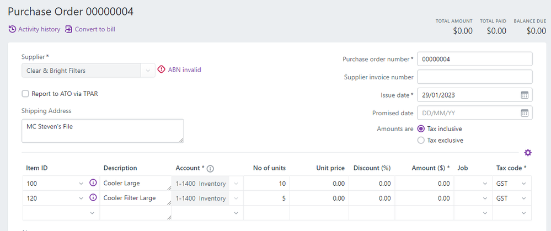
Task: Open the Issue date calendar picker
Action: pos(525,95)
